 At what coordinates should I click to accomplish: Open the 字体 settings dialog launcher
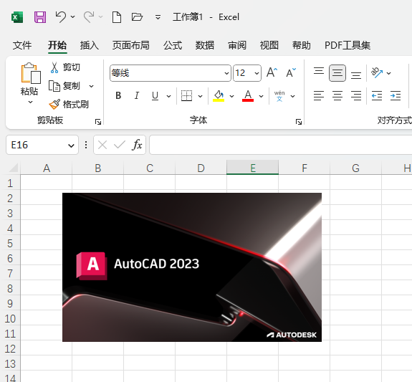click(299, 122)
